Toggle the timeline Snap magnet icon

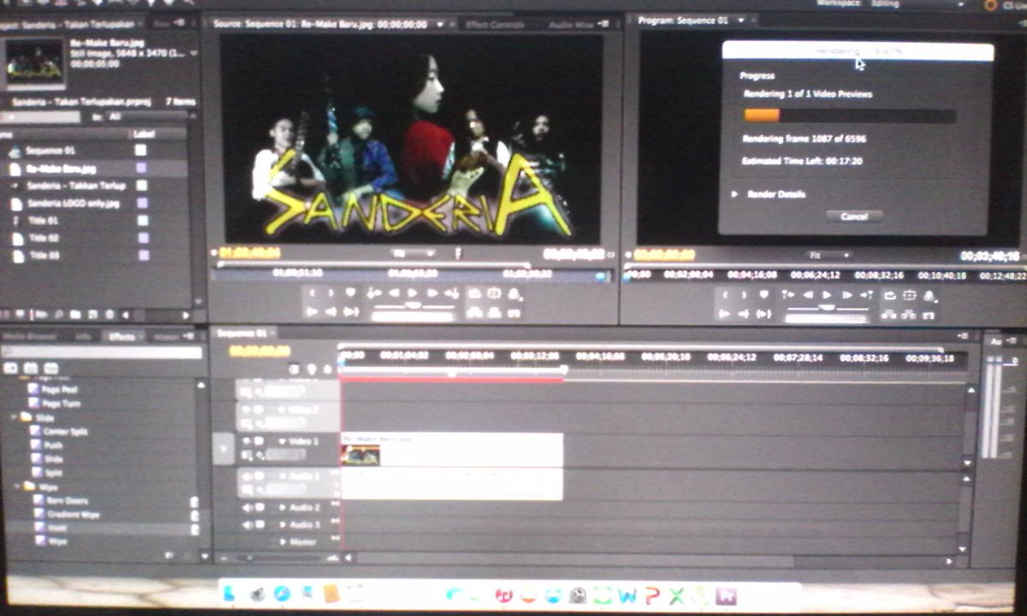[x=294, y=370]
